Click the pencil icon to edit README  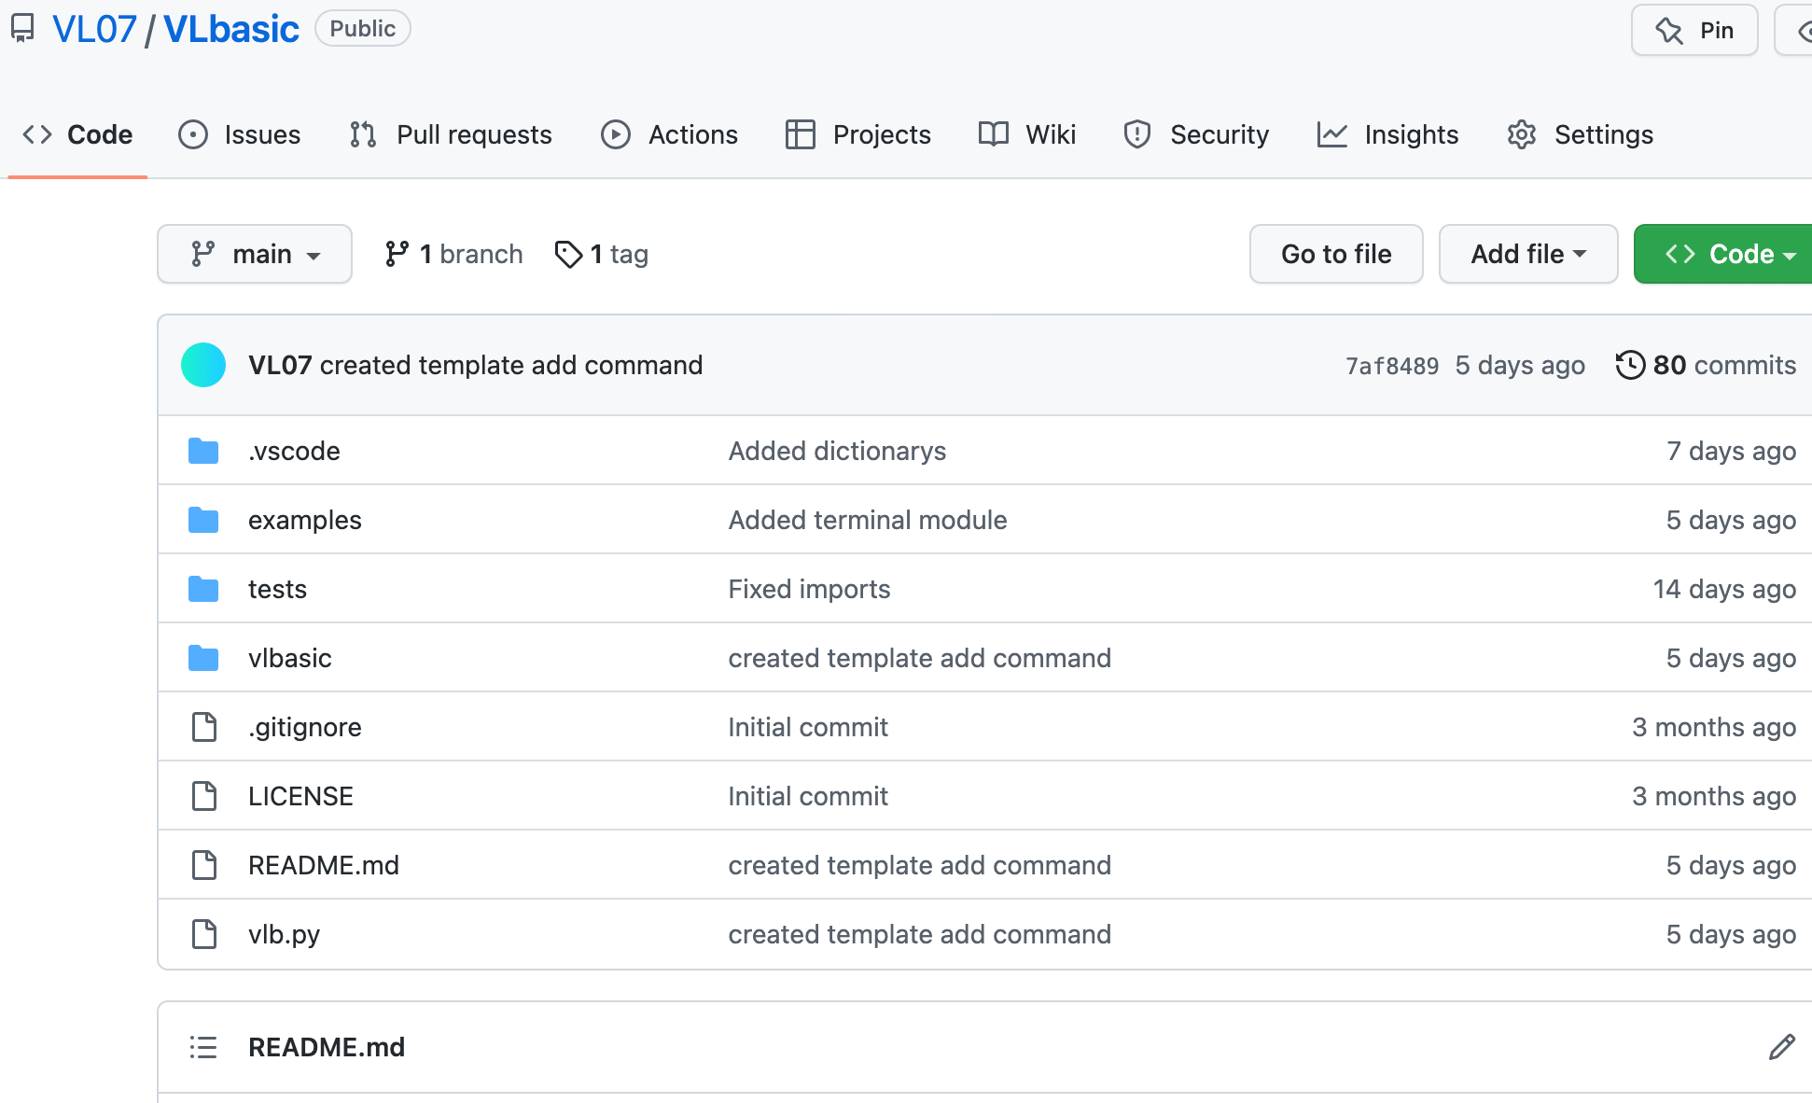click(x=1781, y=1047)
